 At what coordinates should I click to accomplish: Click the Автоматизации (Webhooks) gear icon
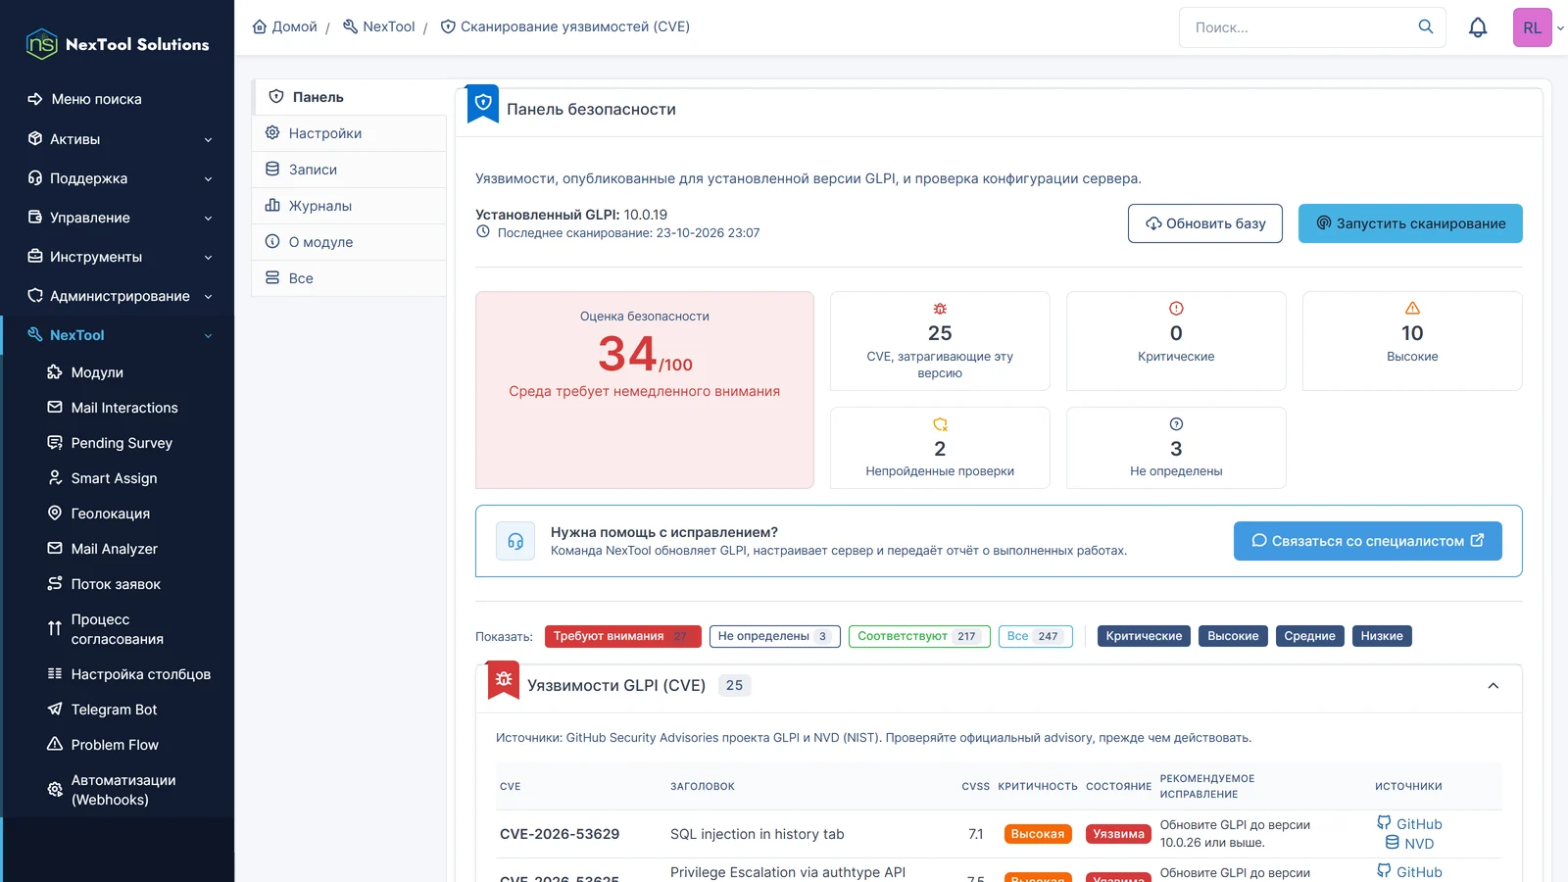click(x=55, y=790)
